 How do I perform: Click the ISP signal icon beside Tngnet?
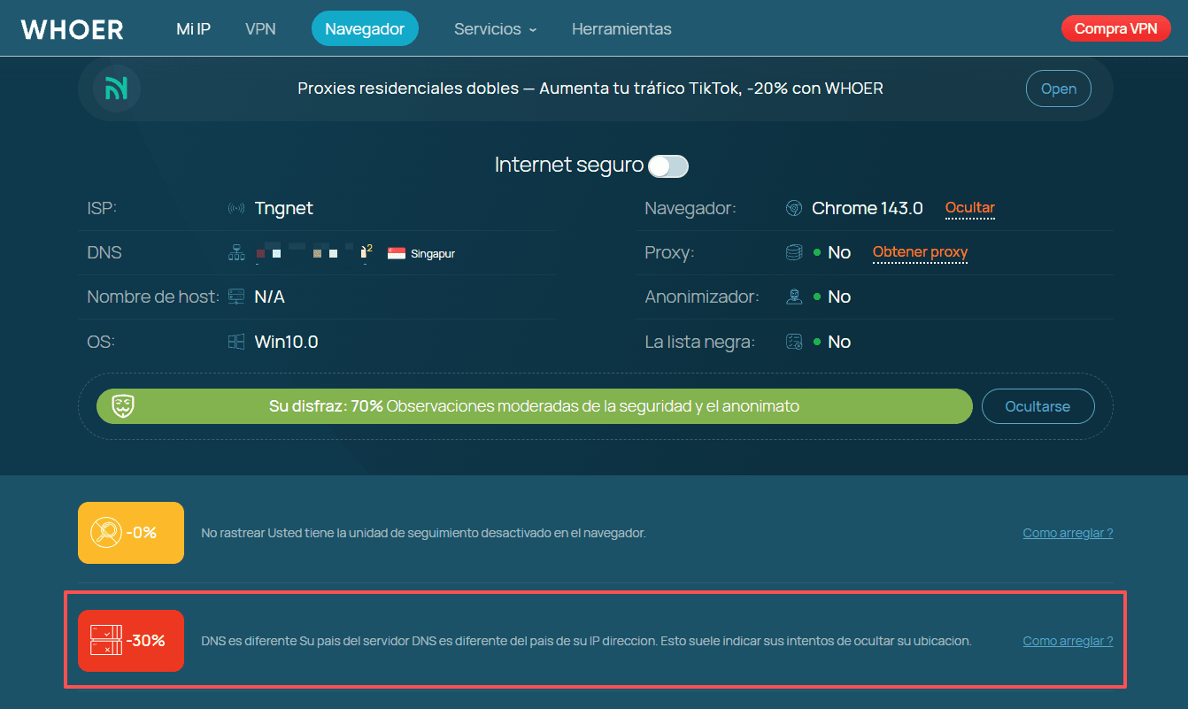[x=236, y=209]
